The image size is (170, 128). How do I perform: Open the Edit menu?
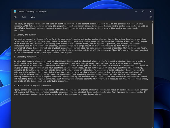24,17
